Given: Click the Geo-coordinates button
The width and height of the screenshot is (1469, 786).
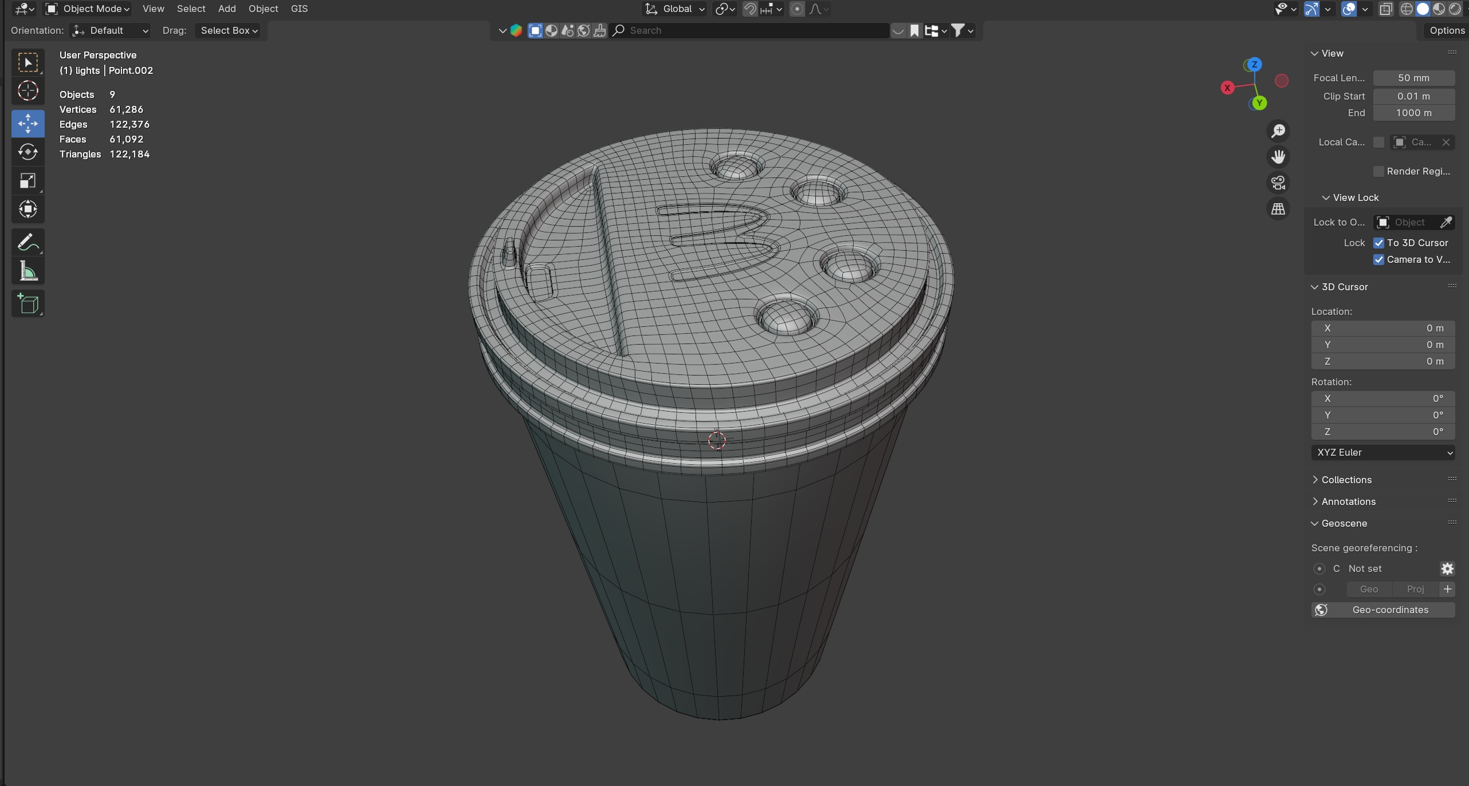Looking at the screenshot, I should click(x=1383, y=610).
